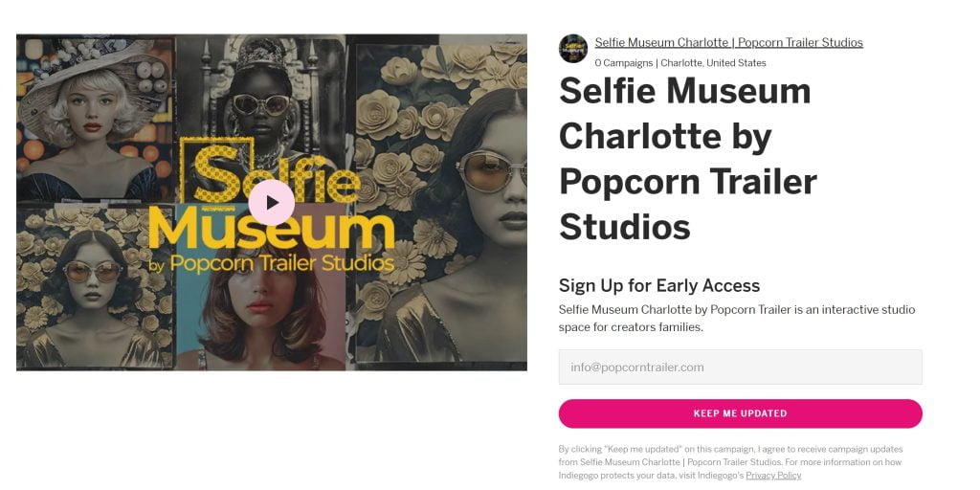
Task: Click the Sign Up for Early Access heading
Action: pyautogui.click(x=659, y=285)
